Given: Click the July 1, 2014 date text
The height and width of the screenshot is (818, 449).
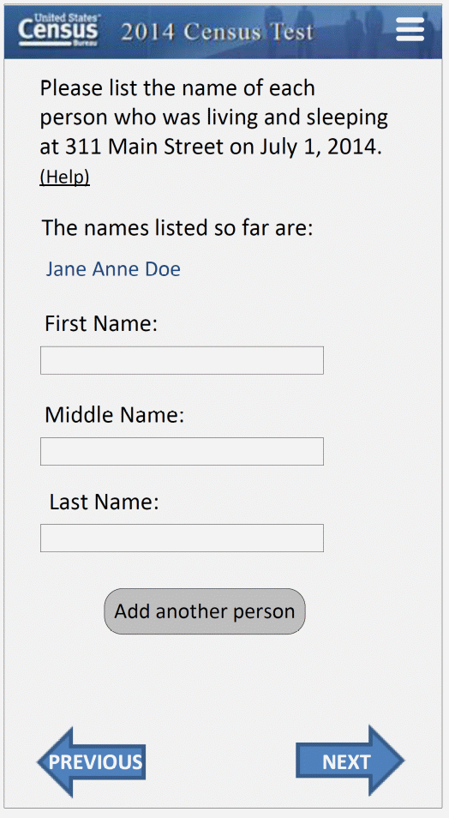Looking at the screenshot, I should click(x=321, y=147).
